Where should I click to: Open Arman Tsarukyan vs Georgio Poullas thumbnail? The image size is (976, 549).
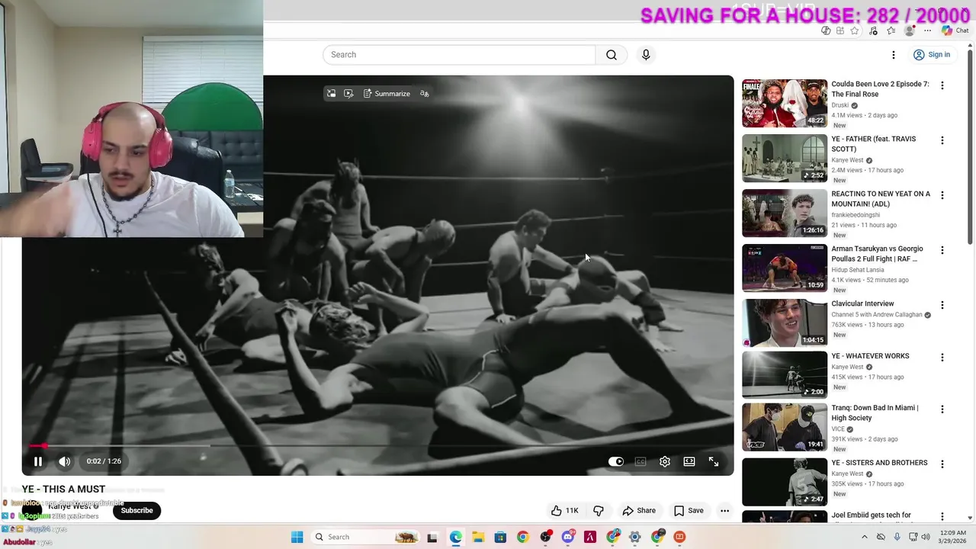[x=785, y=268]
